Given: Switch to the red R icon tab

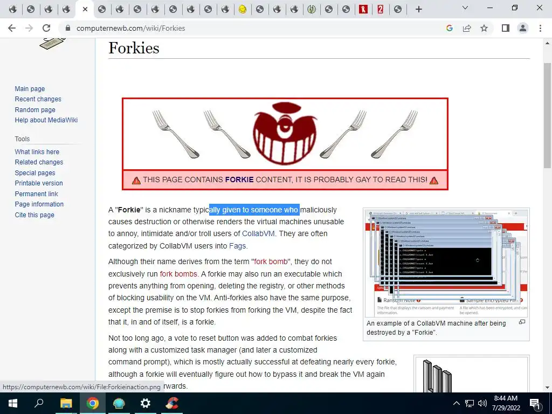Looking at the screenshot, I should coord(363,9).
